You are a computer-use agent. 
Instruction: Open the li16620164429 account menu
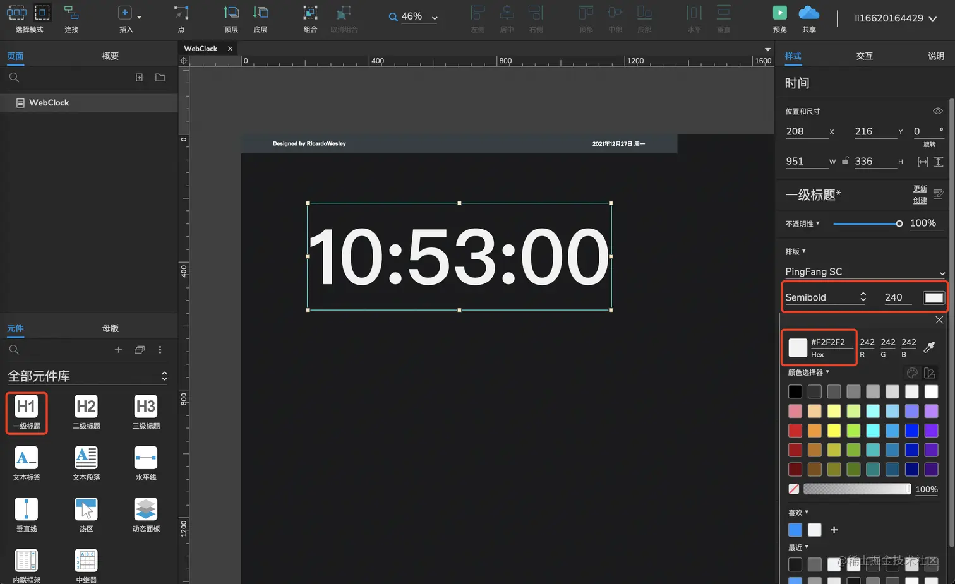coord(896,18)
